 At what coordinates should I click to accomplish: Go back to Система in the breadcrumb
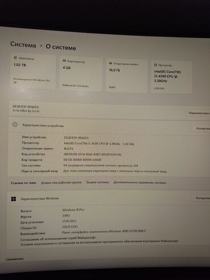(x=23, y=45)
